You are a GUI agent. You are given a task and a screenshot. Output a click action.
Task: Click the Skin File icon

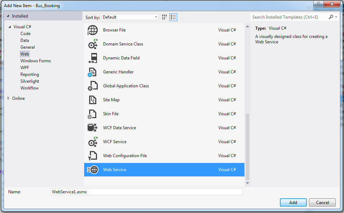[x=92, y=114]
